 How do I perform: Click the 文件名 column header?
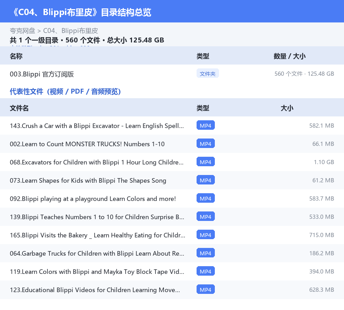[x=19, y=108]
